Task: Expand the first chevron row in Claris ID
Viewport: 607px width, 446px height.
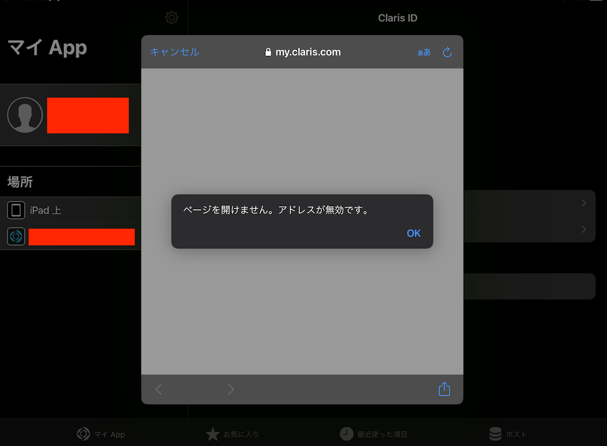Action: [529, 203]
